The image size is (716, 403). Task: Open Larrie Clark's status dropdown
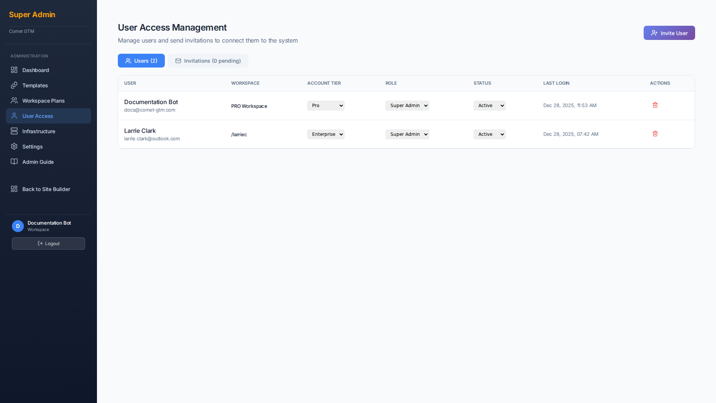coord(489,134)
